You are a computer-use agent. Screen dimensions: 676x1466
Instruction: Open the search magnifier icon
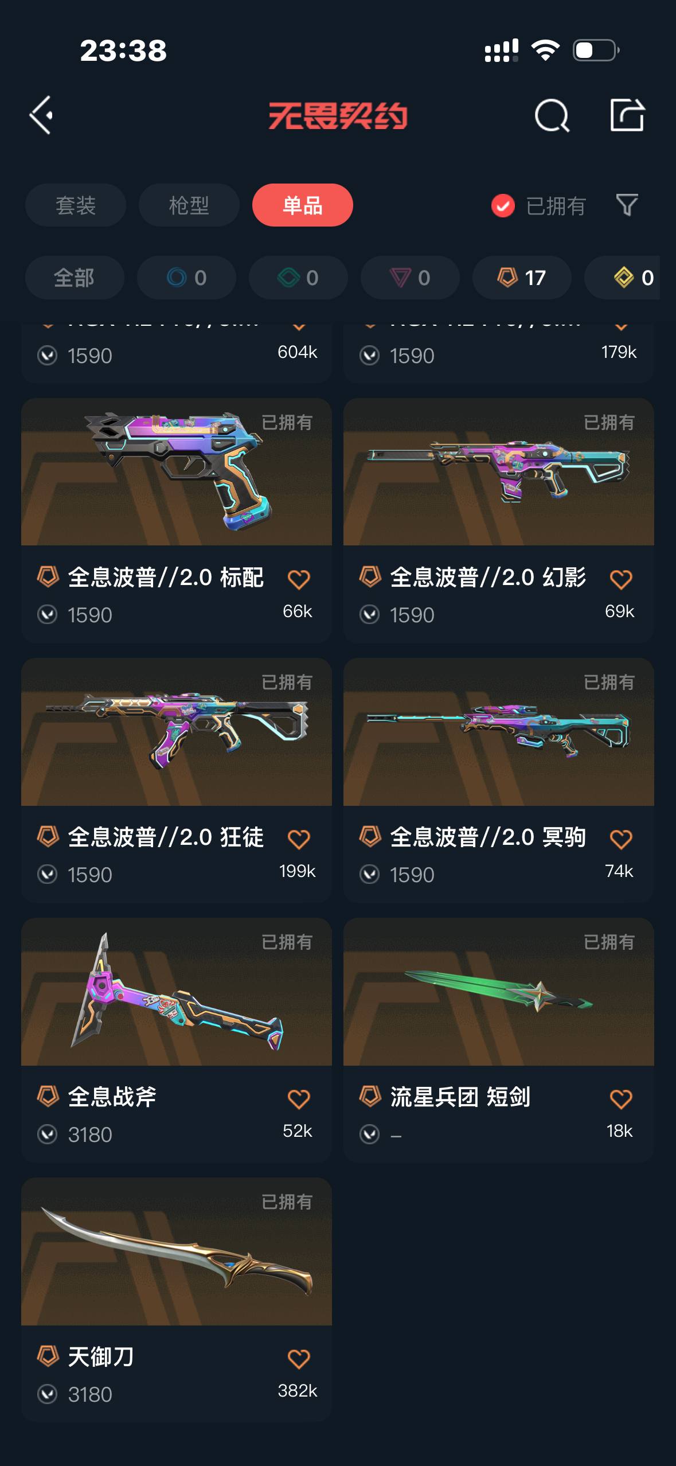[x=552, y=115]
